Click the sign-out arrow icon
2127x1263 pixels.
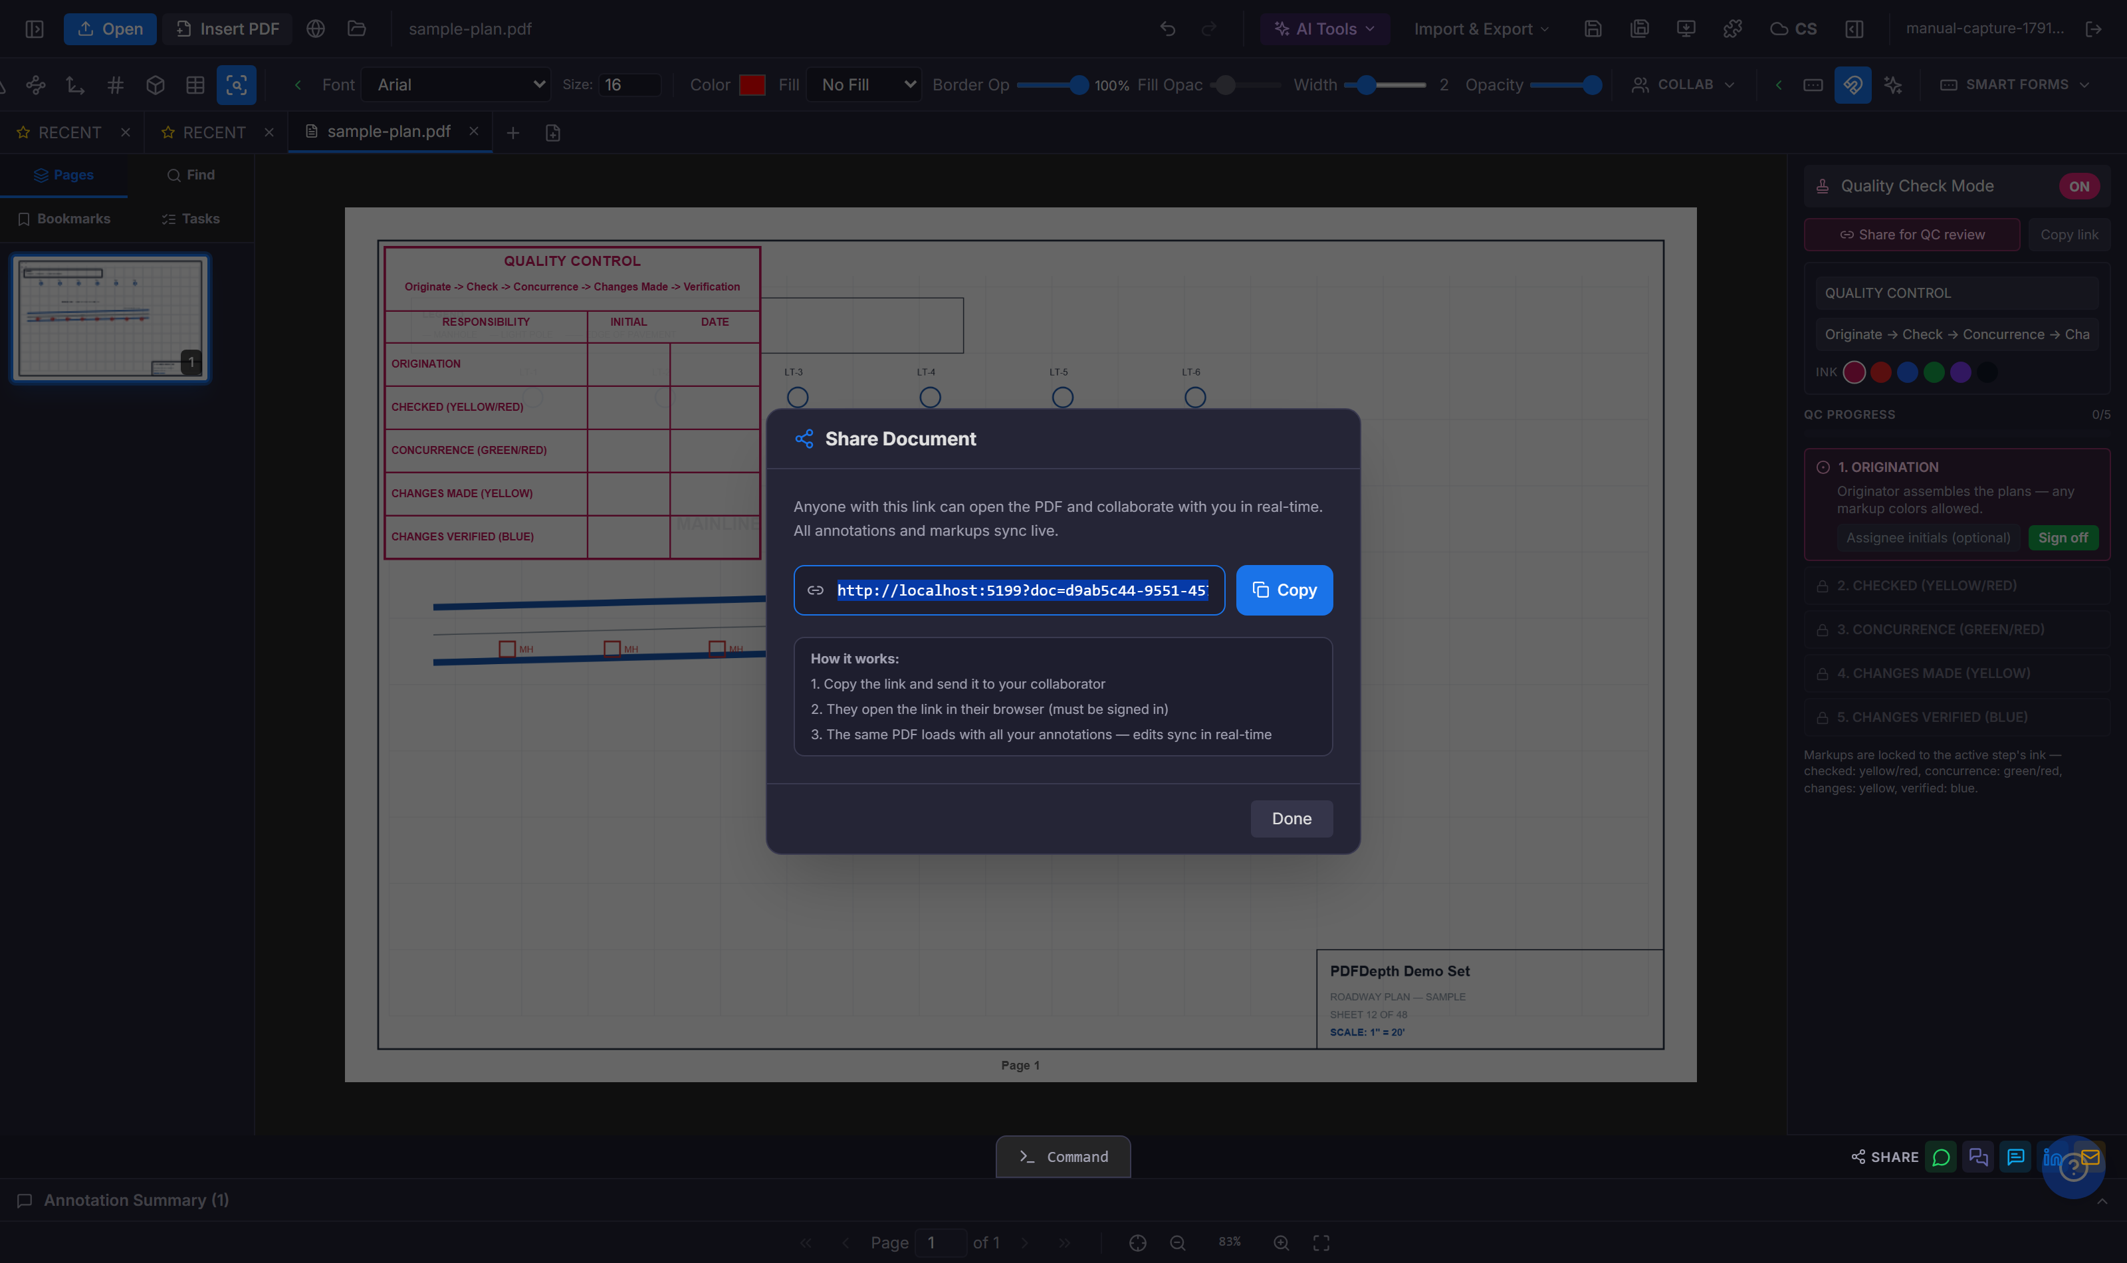[x=2094, y=29]
